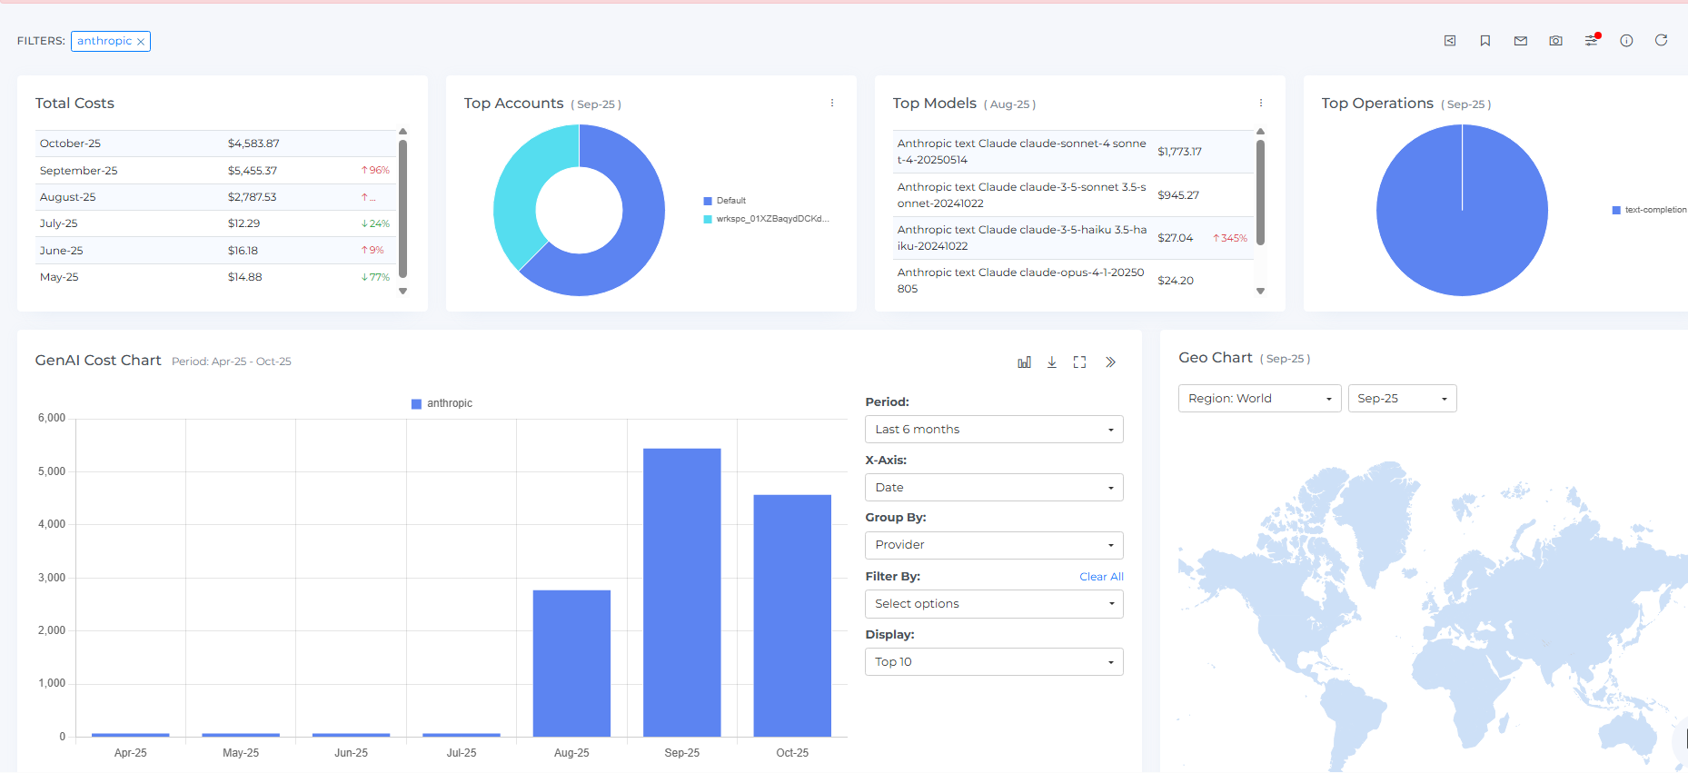This screenshot has height=773, width=1688.
Task: Click the share icon in the top toolbar
Action: [x=1450, y=41]
